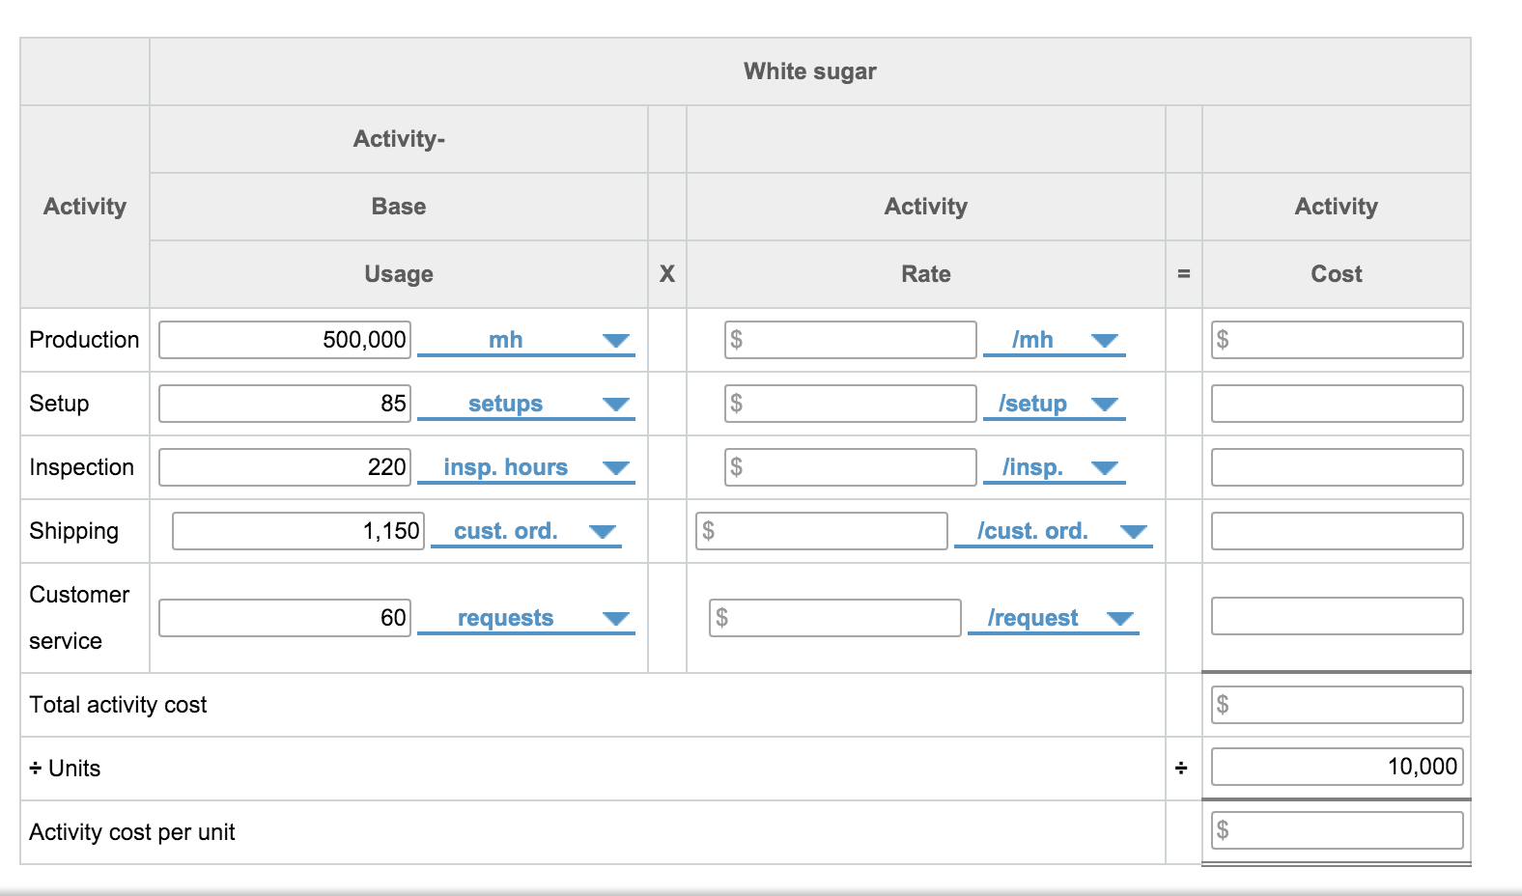Click the Production activity cost input field

coord(1337,340)
